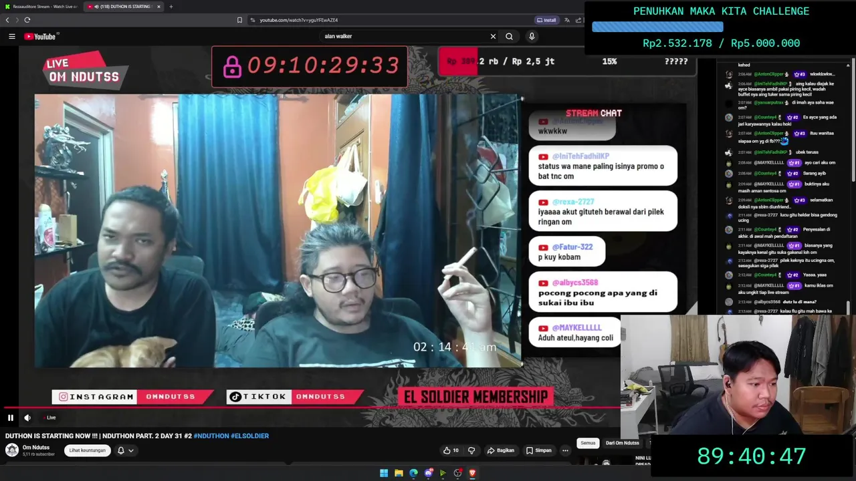
Task: Clear the 'alan walker' search text
Action: coord(493,36)
